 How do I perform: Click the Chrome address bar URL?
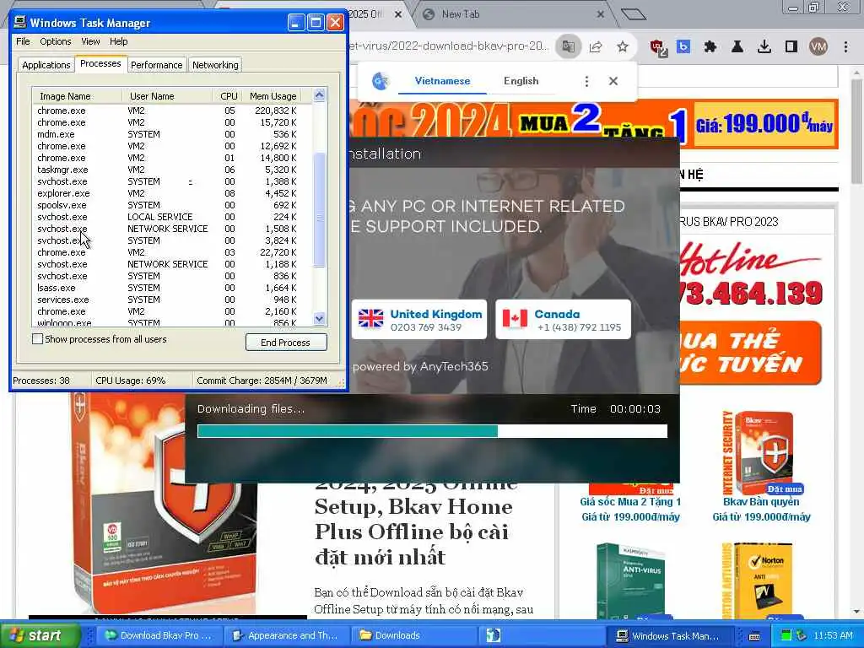click(x=449, y=46)
